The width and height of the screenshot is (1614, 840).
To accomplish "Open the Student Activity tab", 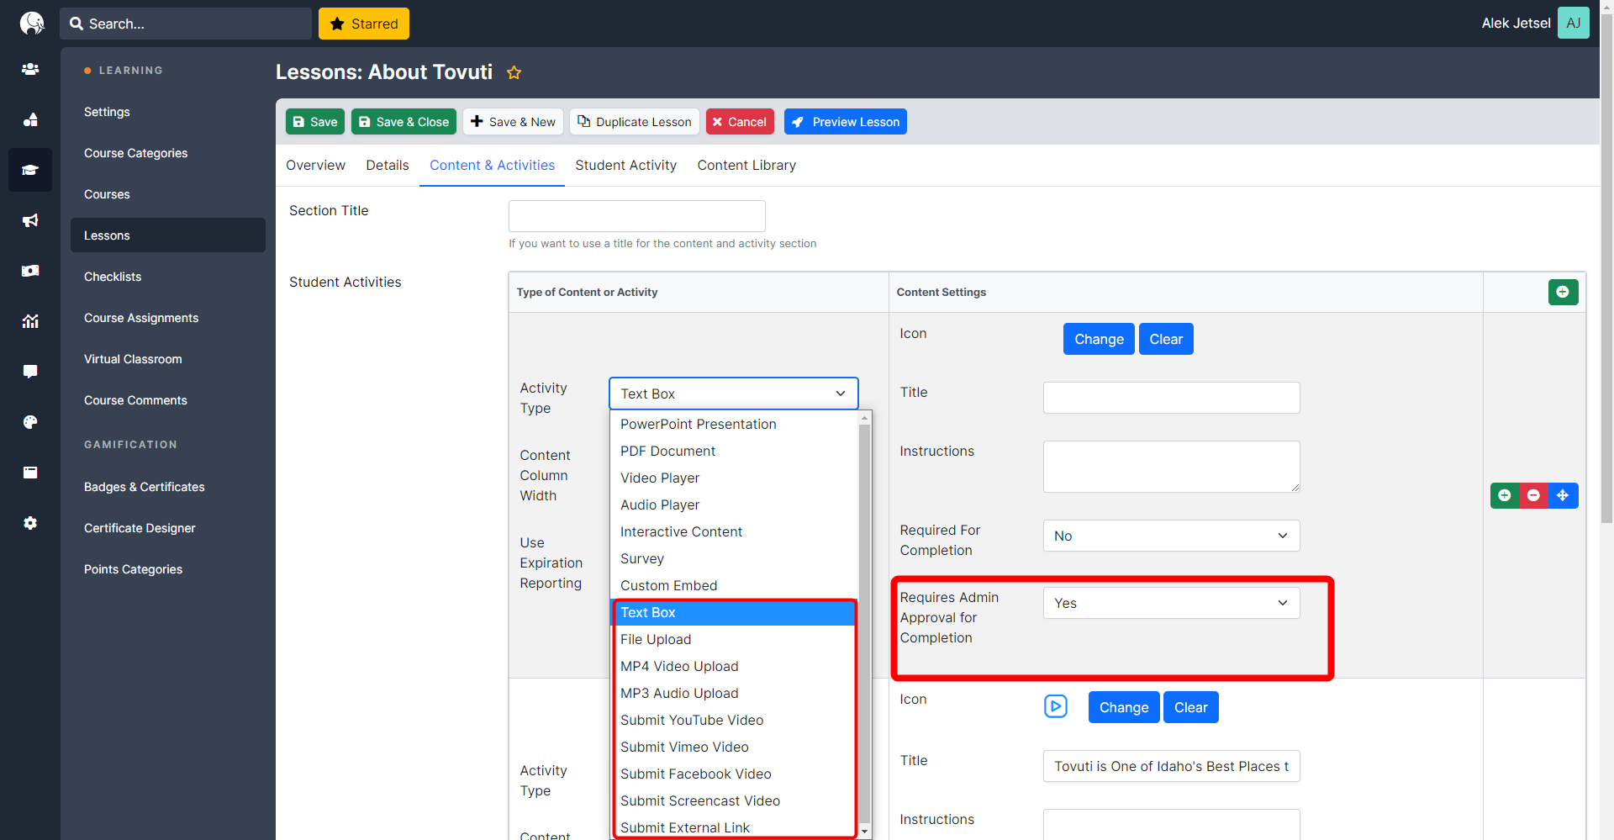I will coord(625,166).
